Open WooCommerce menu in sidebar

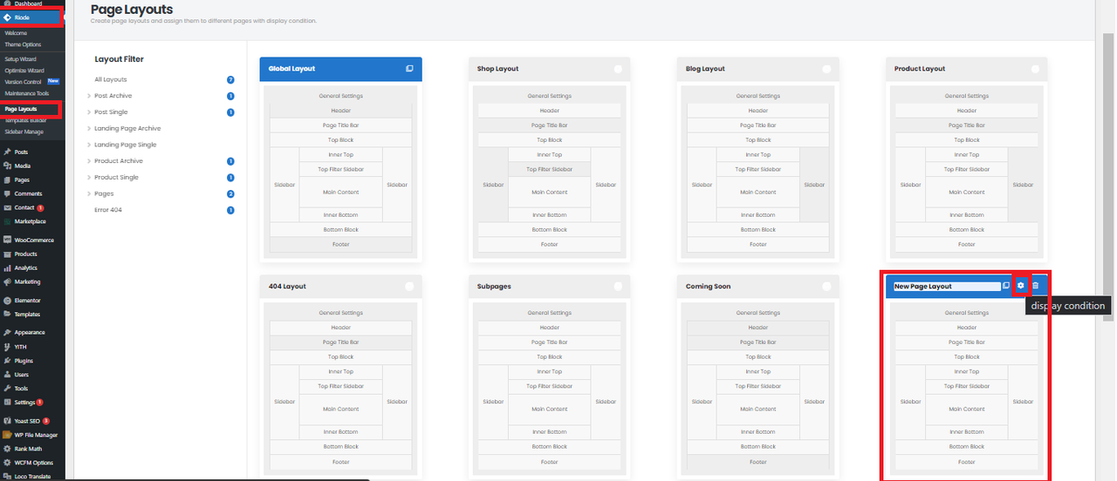coord(33,240)
